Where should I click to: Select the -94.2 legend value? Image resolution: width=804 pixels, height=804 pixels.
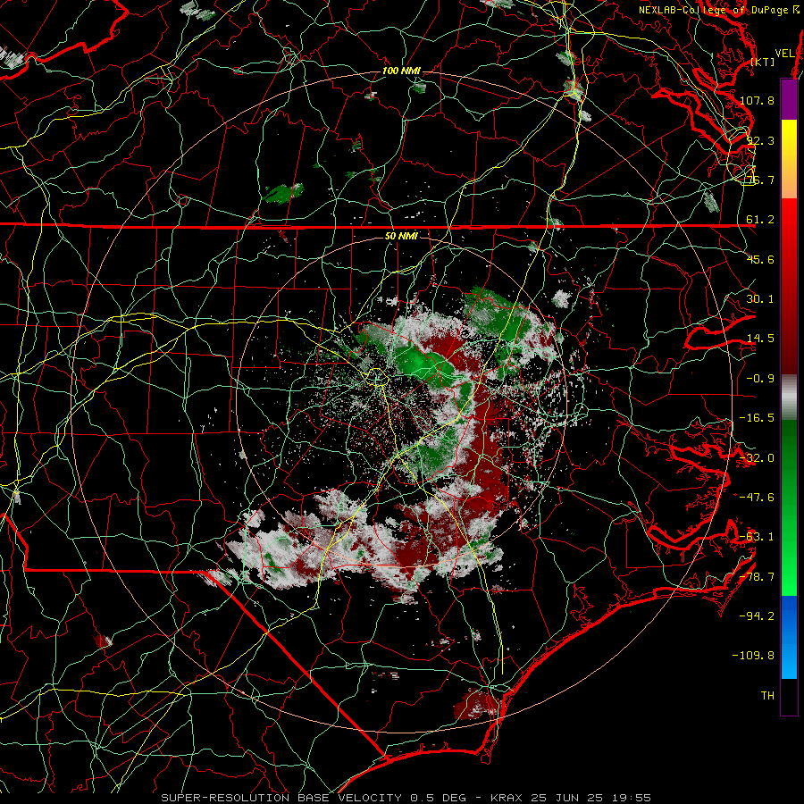(x=757, y=616)
